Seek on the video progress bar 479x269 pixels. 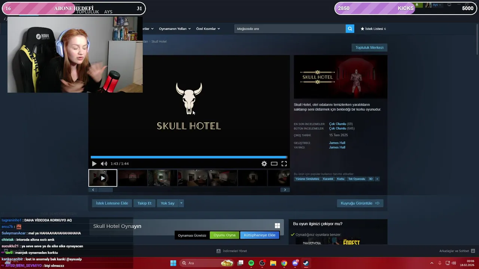click(x=189, y=157)
